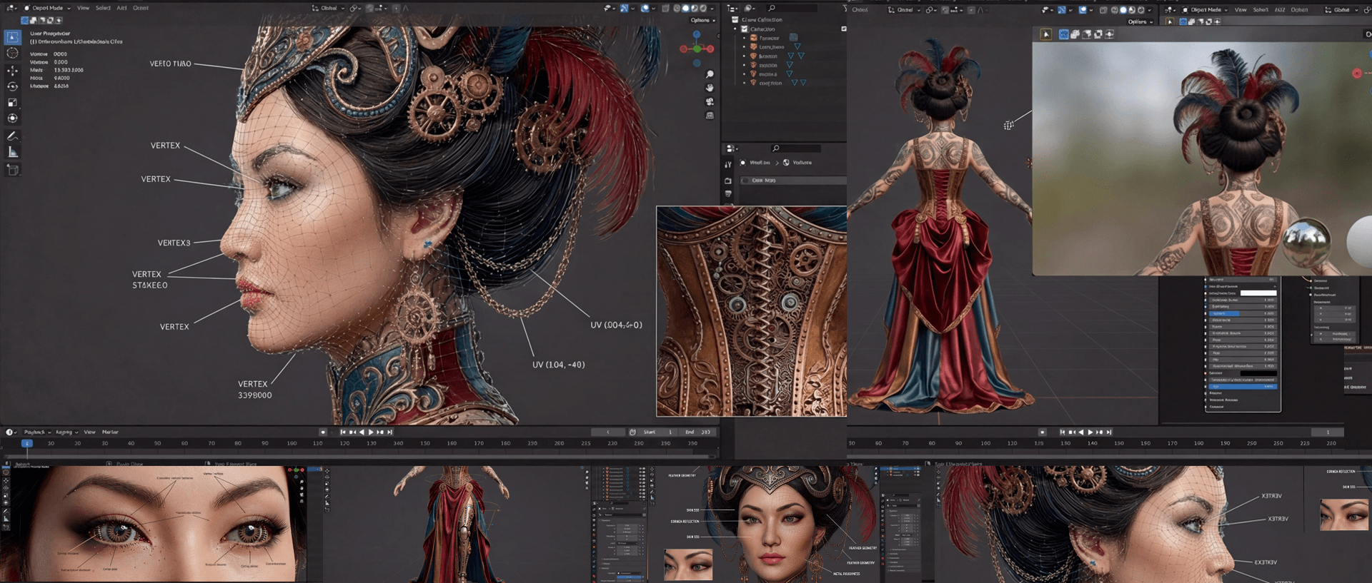Click the zoom magnifier in left viewport gizmos
The width and height of the screenshot is (1372, 583).
[x=710, y=74]
